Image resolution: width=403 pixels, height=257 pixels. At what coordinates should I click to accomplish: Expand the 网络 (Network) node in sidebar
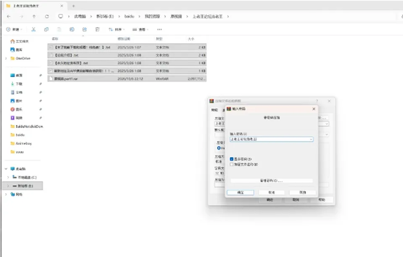(x=6, y=195)
